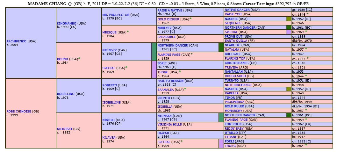Click the green asterisk next to BRAMALEA
The height and width of the screenshot is (152, 337).
coord(185,89)
